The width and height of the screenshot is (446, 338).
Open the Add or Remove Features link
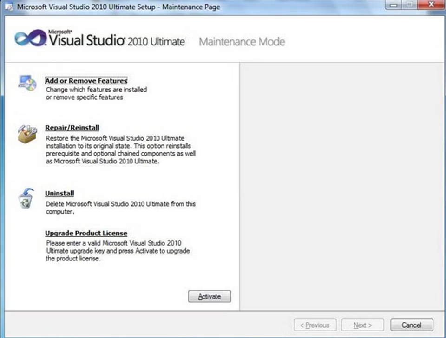(86, 81)
